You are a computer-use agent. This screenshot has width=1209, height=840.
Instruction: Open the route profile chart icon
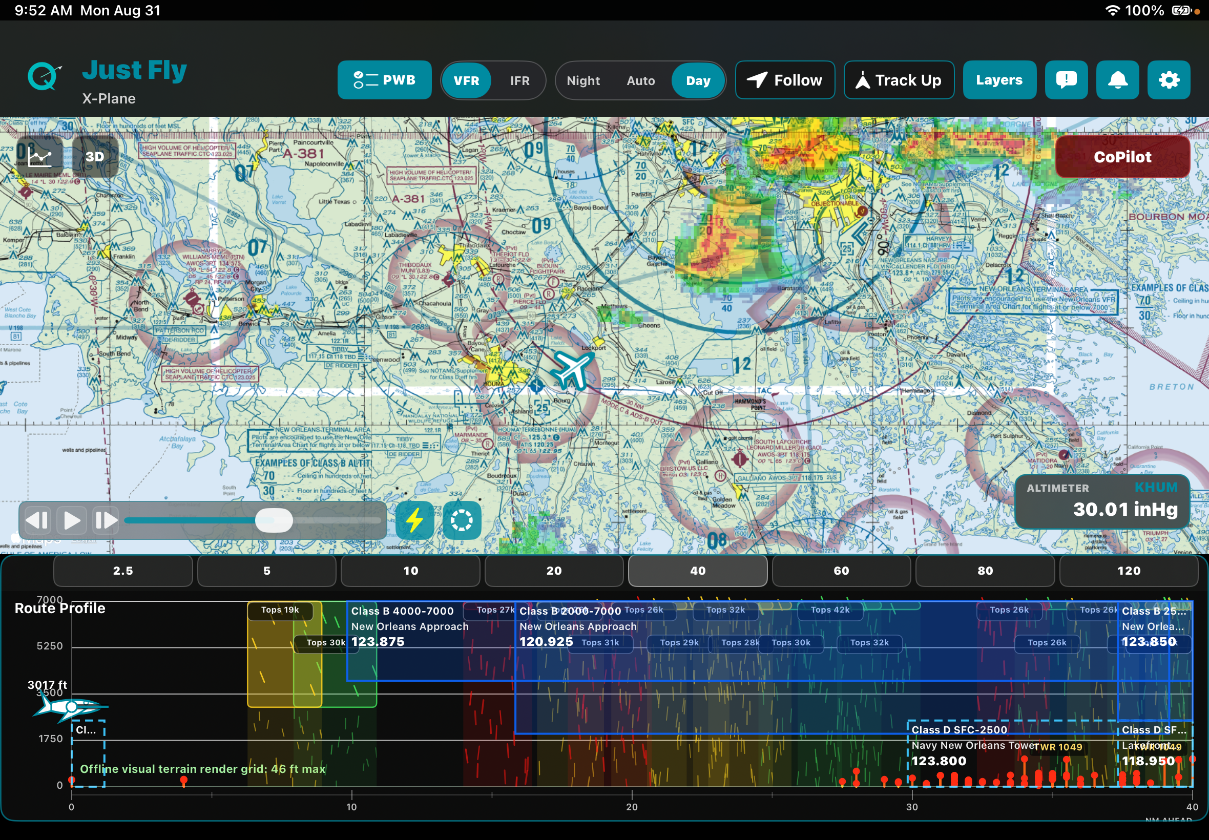(x=40, y=156)
